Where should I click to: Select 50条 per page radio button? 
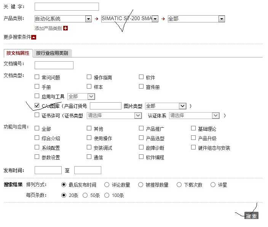(x=85, y=195)
